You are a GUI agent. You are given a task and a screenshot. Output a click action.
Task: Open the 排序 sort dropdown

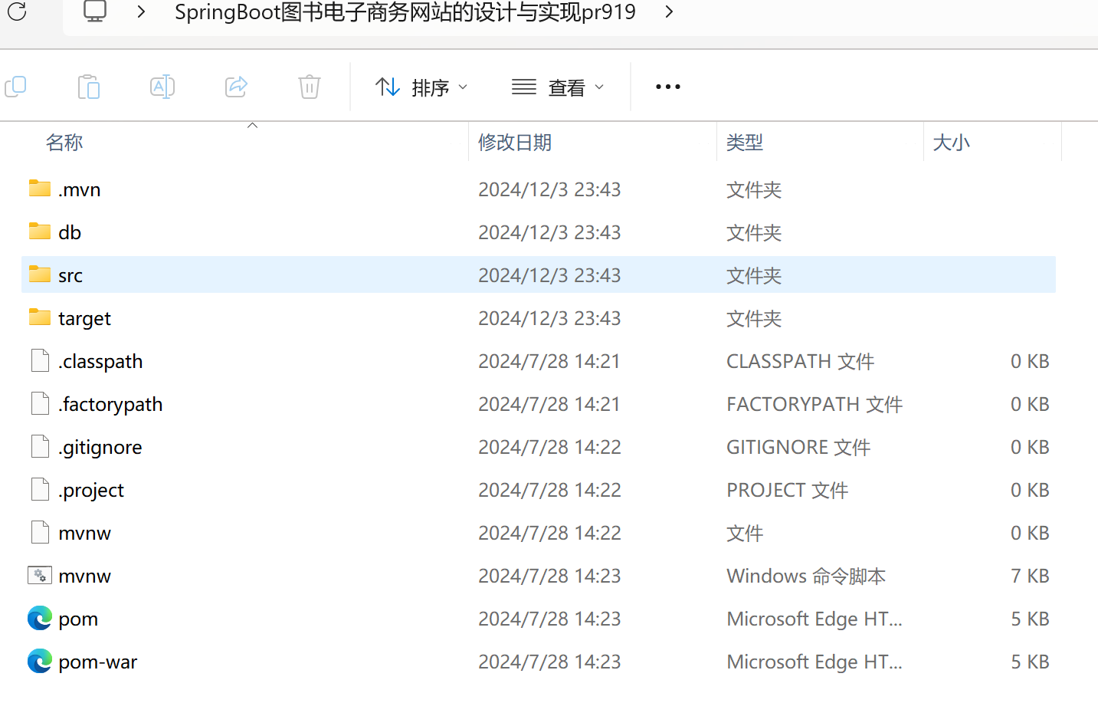click(x=421, y=87)
